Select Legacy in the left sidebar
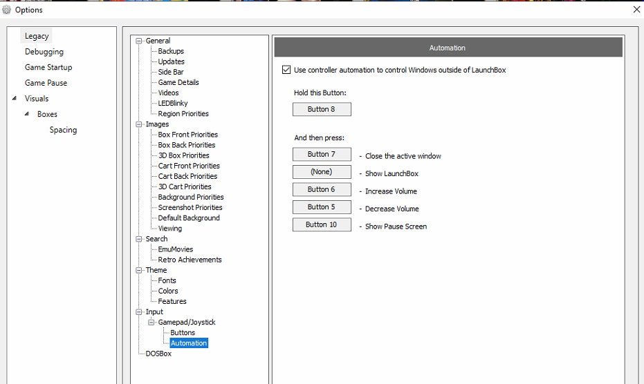The image size is (644, 384). (37, 36)
